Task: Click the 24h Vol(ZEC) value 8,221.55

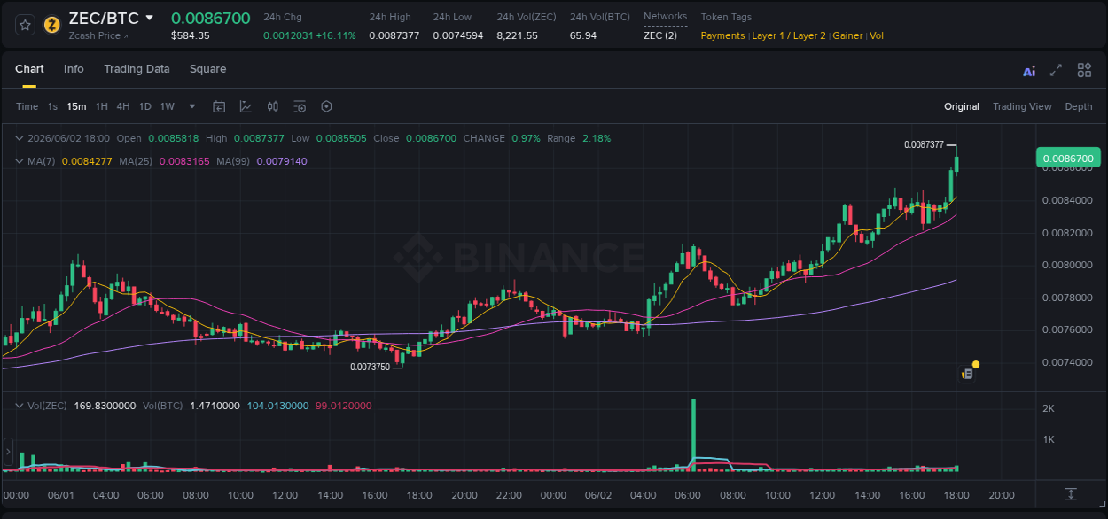Action: pos(517,35)
